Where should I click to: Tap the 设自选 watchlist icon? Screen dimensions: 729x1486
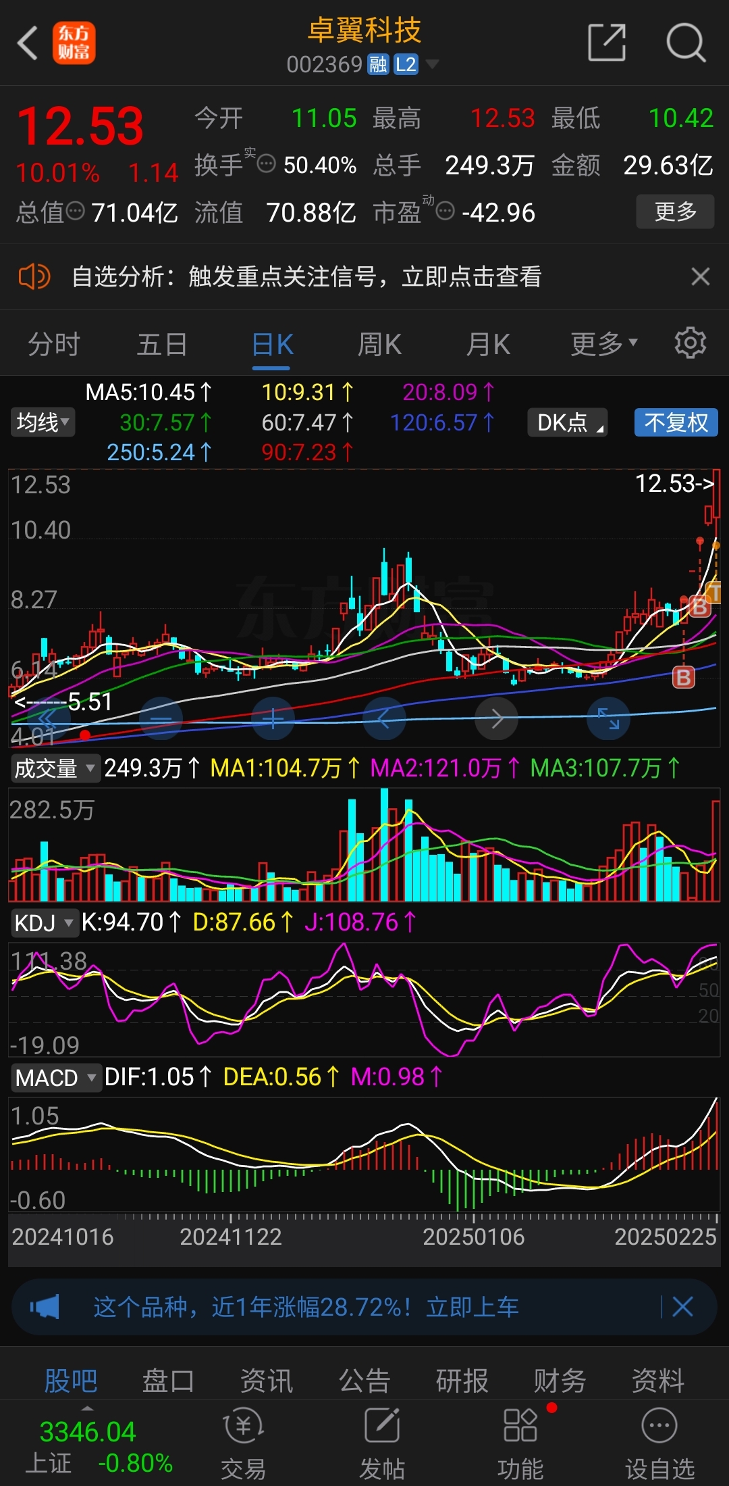click(x=659, y=1443)
